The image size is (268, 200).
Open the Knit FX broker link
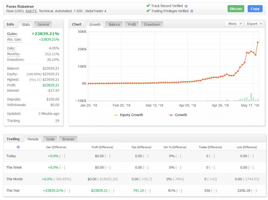[30, 11]
